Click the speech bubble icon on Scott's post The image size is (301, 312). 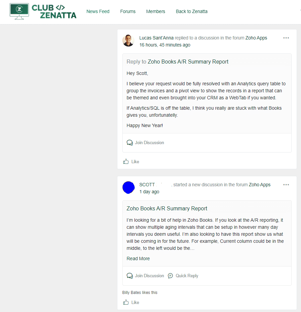pyautogui.click(x=130, y=276)
